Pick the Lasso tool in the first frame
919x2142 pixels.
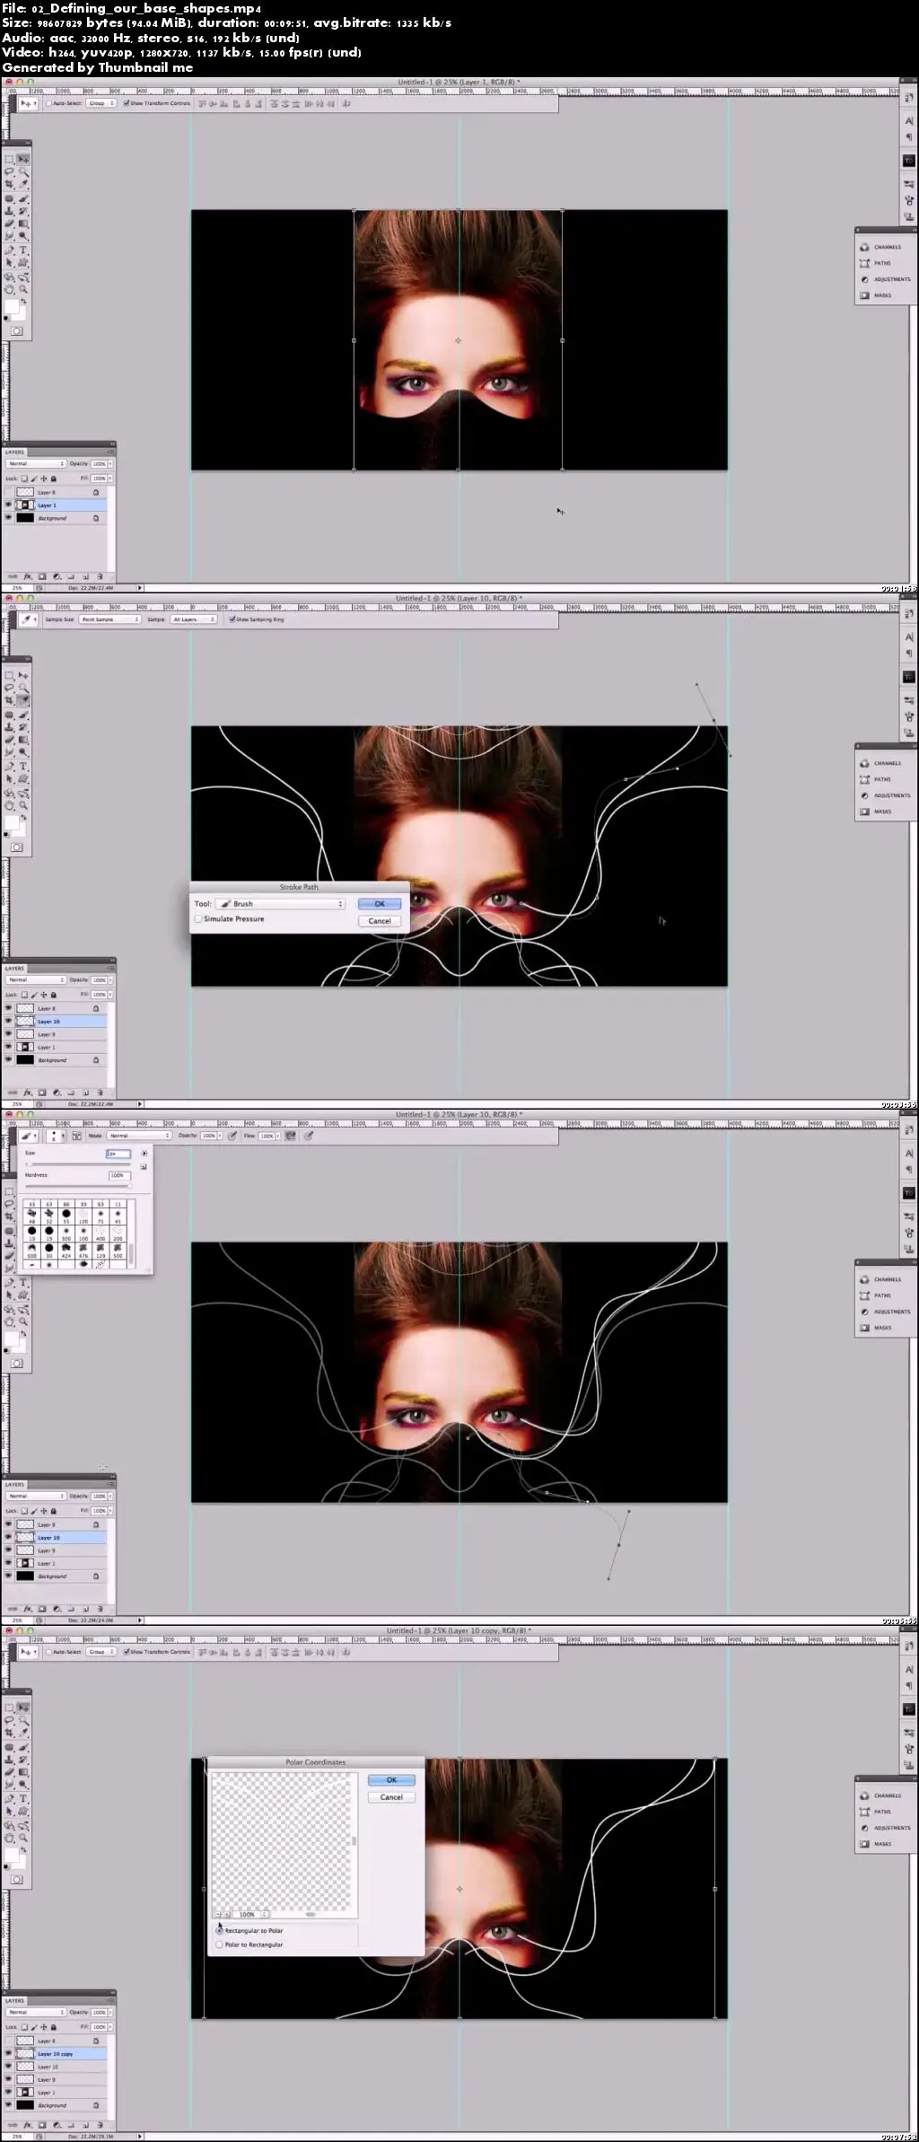[10, 171]
